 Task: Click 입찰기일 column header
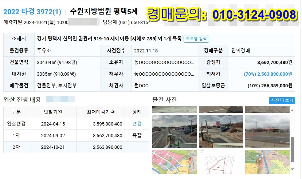[53, 112]
